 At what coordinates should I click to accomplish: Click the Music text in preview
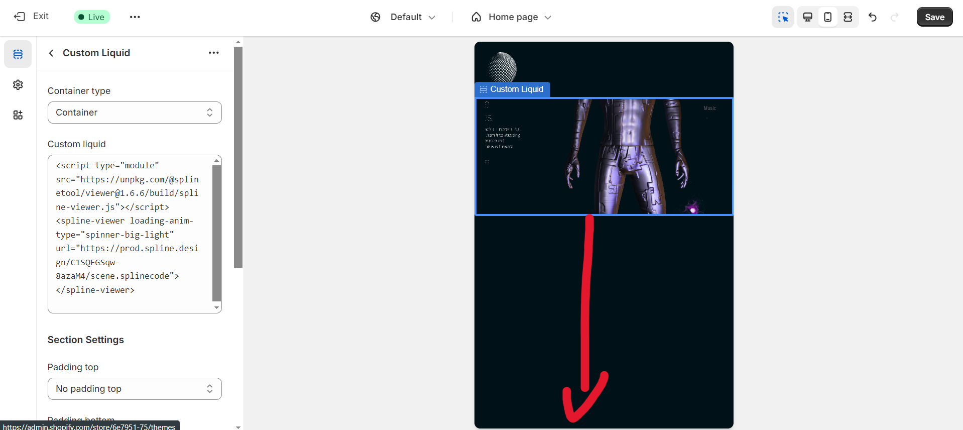[709, 109]
